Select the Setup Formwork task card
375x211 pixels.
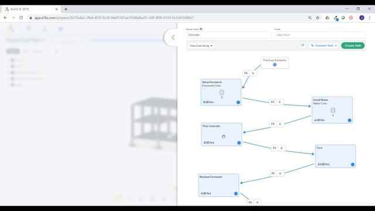tap(221, 92)
